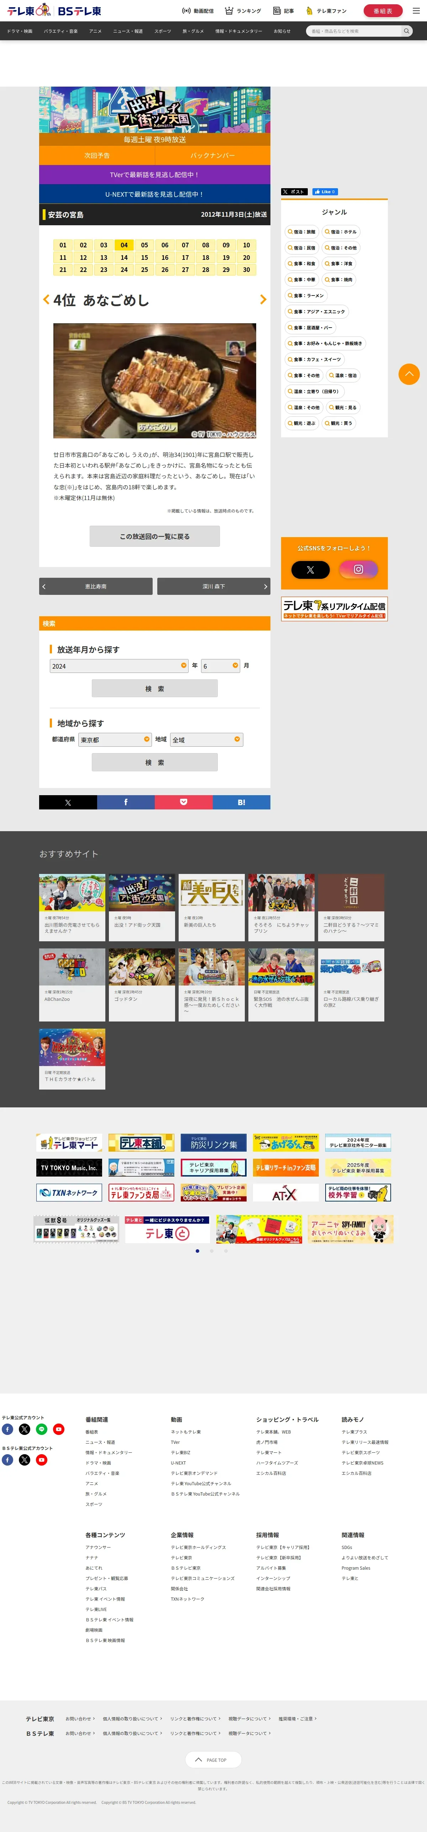Click the X ポスト share button
The image size is (427, 1832).
click(294, 191)
